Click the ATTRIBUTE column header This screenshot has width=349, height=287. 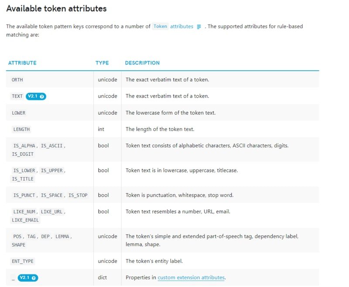[22, 63]
